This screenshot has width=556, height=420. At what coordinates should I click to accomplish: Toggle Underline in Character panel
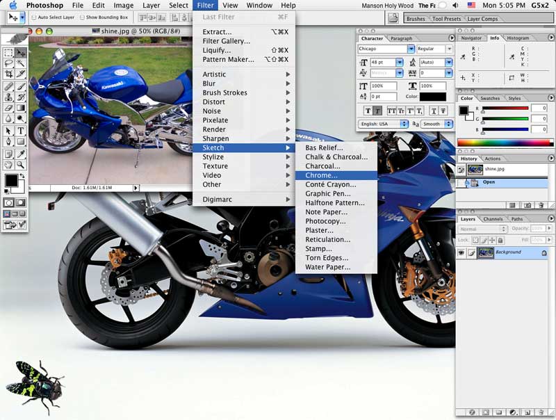[x=434, y=111]
